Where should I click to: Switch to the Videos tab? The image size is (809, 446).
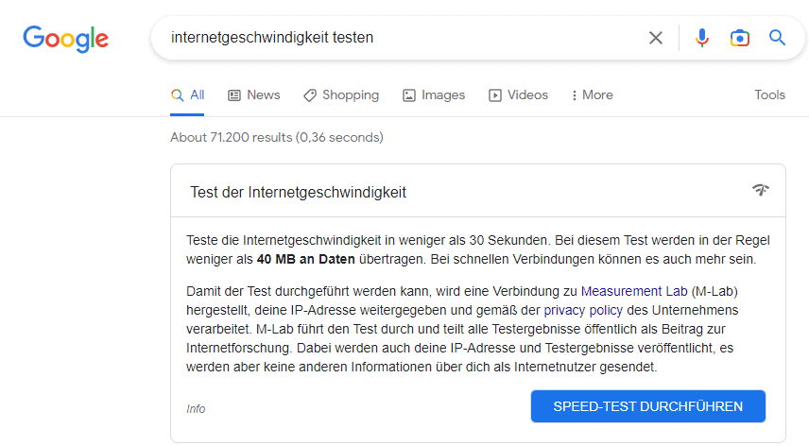pos(518,95)
